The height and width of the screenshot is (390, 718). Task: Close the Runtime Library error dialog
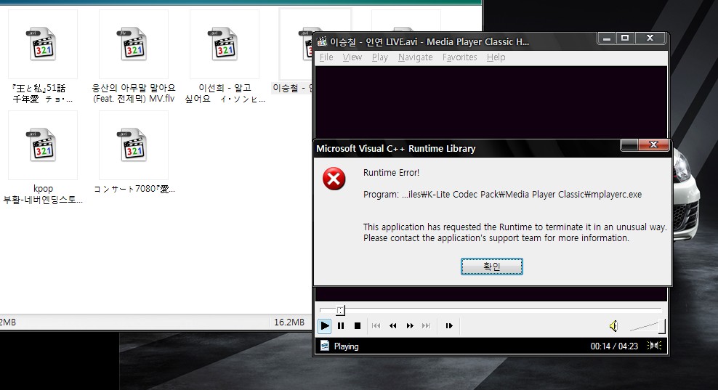click(653, 145)
